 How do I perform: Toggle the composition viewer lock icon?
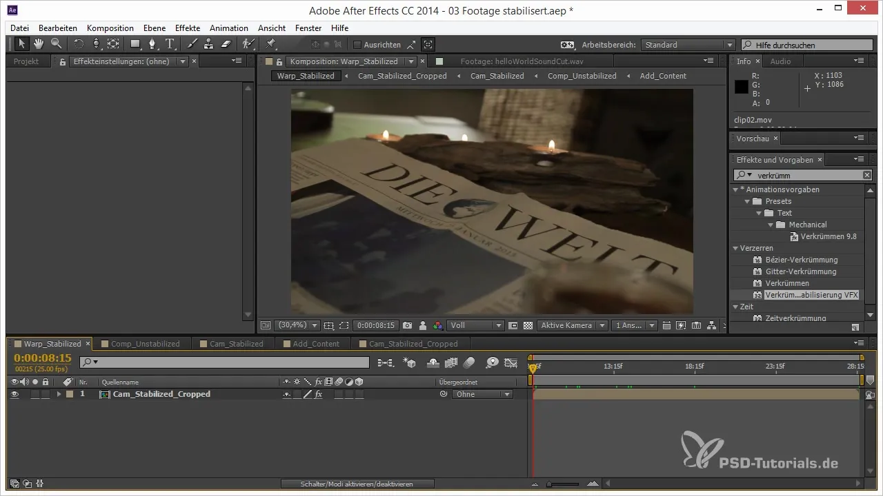(280, 61)
